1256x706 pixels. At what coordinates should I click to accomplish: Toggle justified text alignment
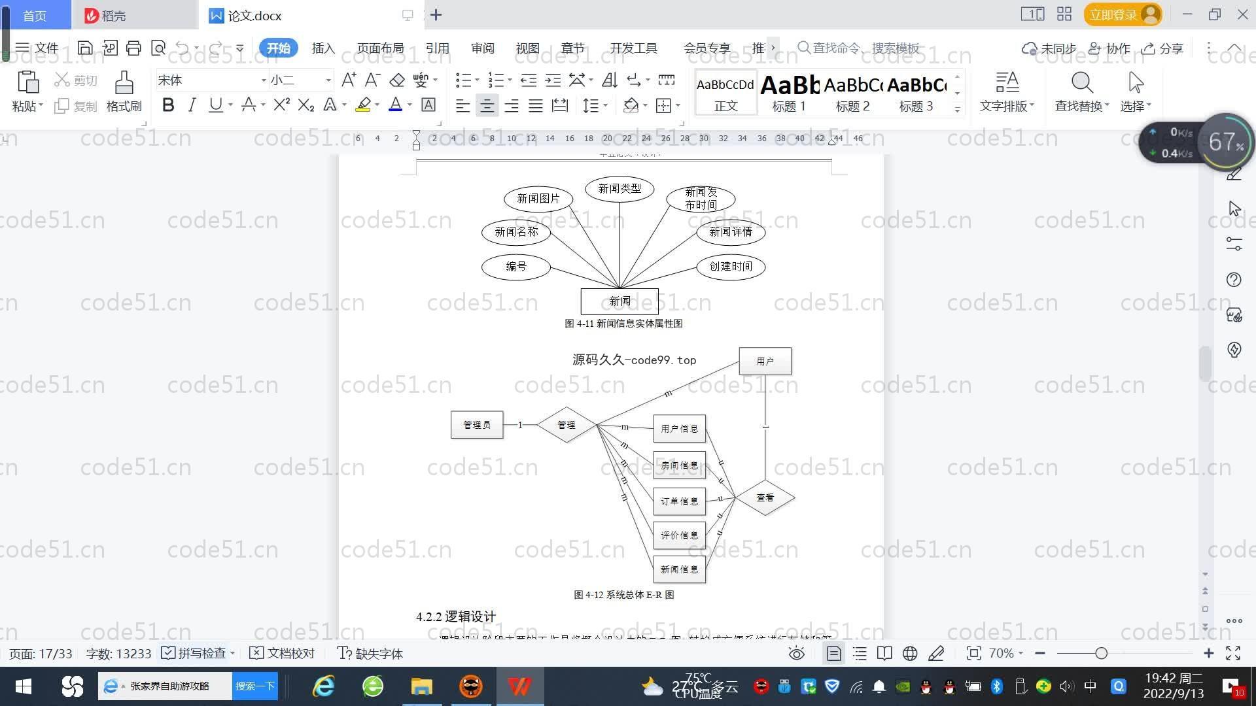click(536, 105)
